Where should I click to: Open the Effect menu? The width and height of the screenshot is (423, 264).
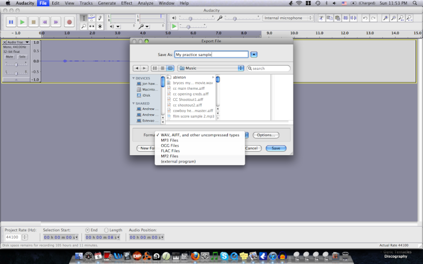[x=126, y=3]
